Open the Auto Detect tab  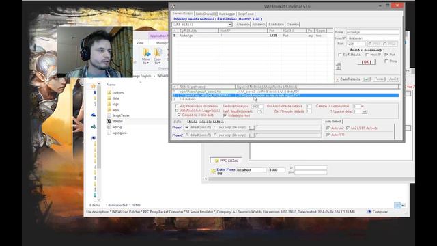click(x=333, y=122)
